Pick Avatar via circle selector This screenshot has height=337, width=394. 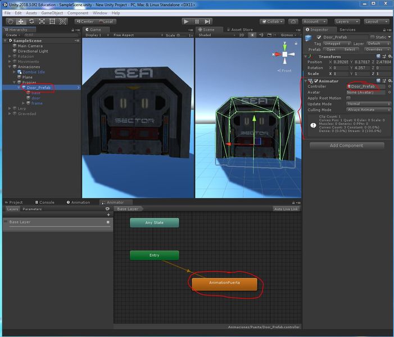click(390, 92)
